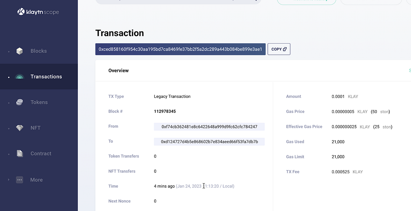The width and height of the screenshot is (411, 211).
Task: Open Tokens via its coins icon
Action: point(19,102)
